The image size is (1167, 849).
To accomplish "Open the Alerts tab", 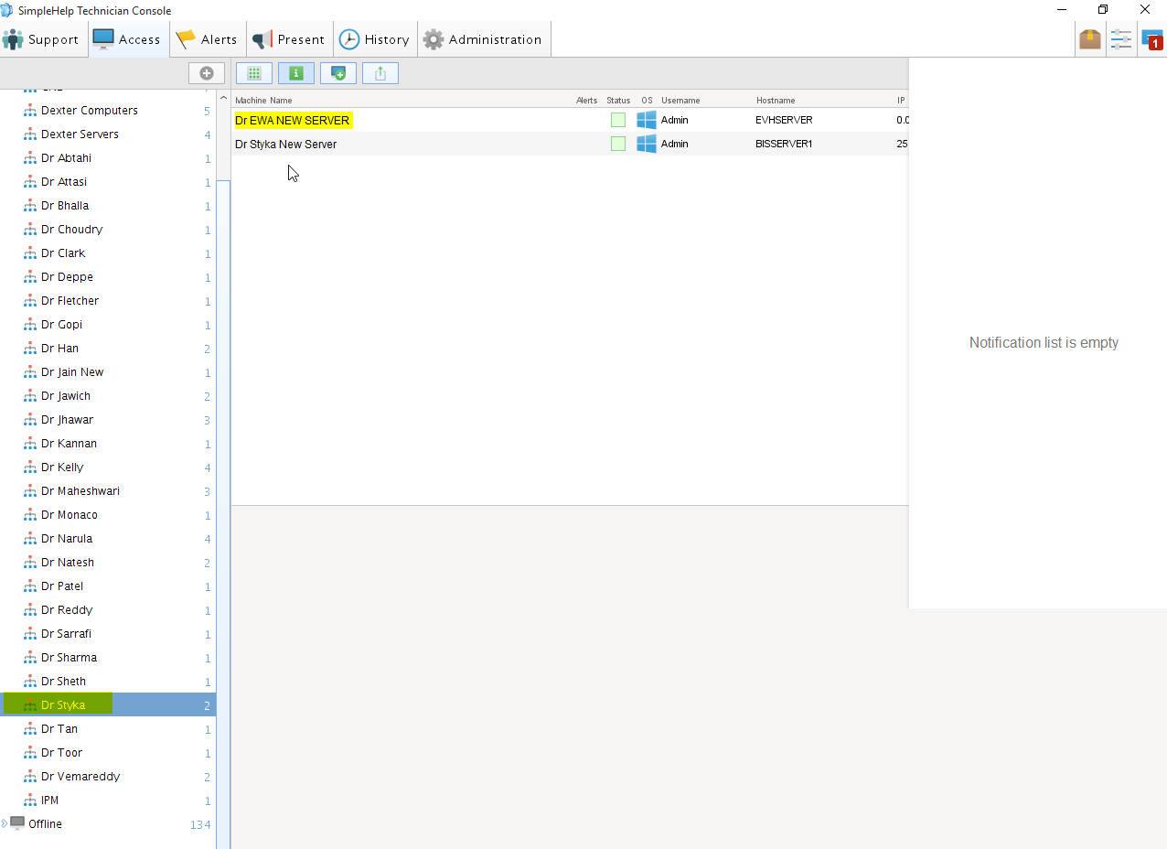I will [208, 39].
